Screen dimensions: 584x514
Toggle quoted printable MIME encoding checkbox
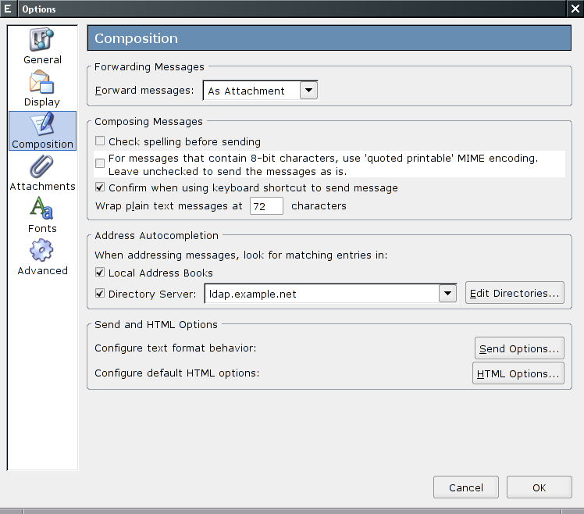[100, 163]
